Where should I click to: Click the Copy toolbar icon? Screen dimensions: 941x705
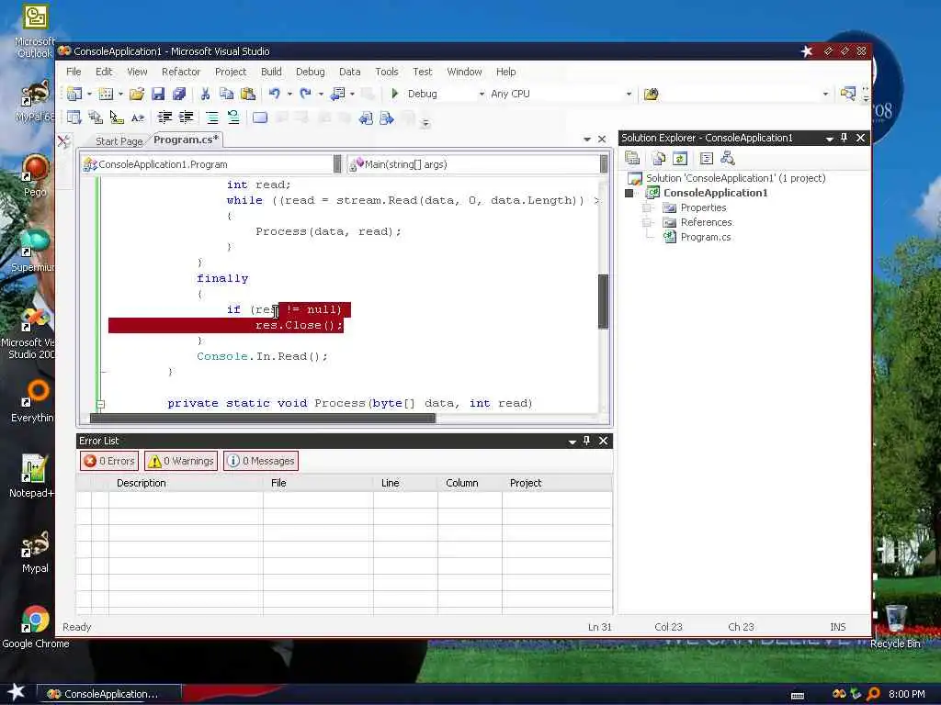point(226,94)
